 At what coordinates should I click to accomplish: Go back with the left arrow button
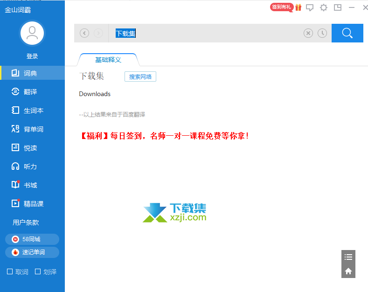tap(84, 33)
